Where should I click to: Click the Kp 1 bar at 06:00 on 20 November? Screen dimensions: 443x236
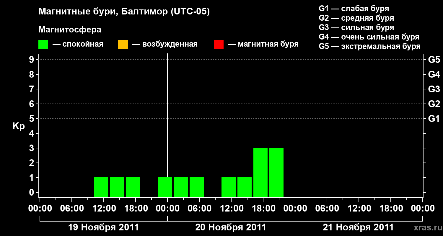tap(197, 187)
